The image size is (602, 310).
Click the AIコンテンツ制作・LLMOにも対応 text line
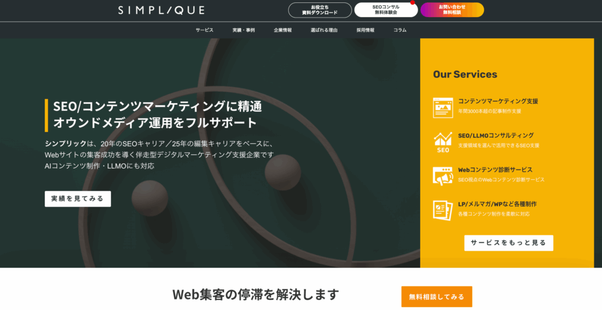pos(99,166)
